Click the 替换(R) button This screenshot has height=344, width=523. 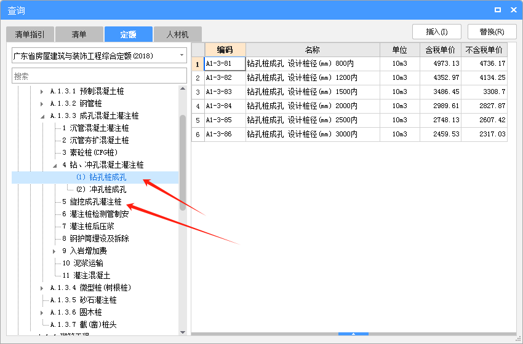(x=492, y=32)
